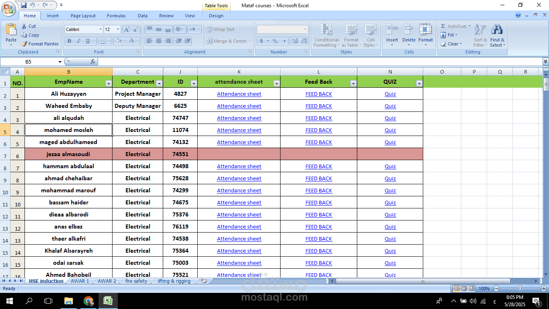Switch to Normal view in status bar
This screenshot has width=549, height=309.
[x=457, y=288]
